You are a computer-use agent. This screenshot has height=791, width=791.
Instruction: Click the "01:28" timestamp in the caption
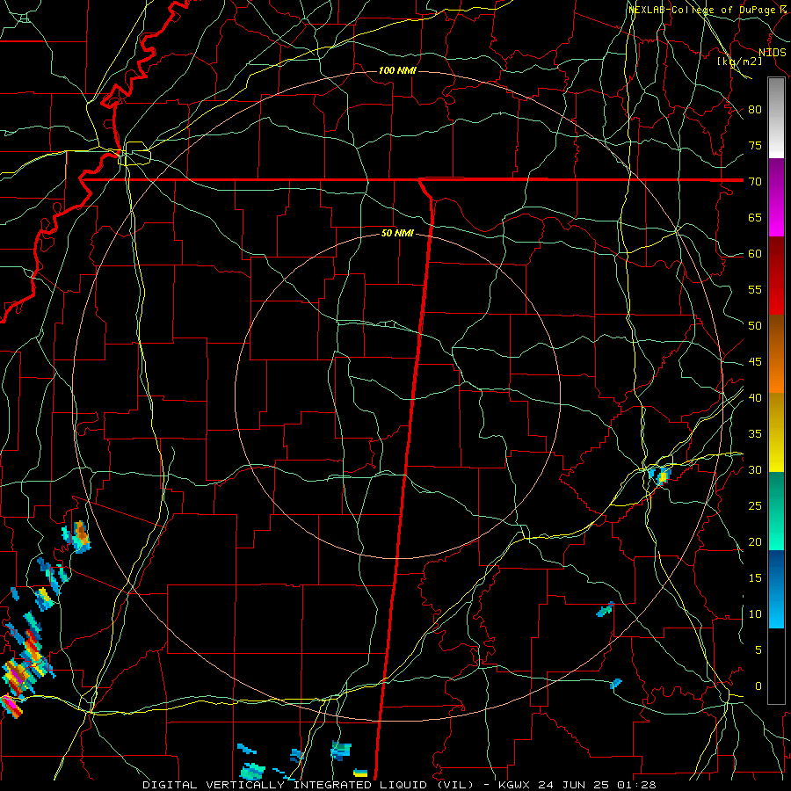coord(636,785)
